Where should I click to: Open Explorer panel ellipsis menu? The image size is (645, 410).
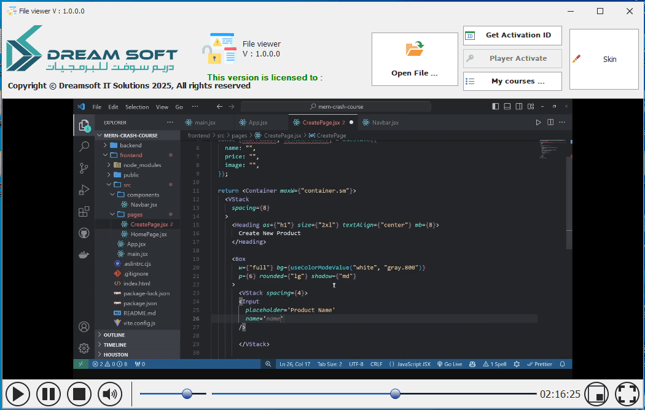(x=170, y=122)
